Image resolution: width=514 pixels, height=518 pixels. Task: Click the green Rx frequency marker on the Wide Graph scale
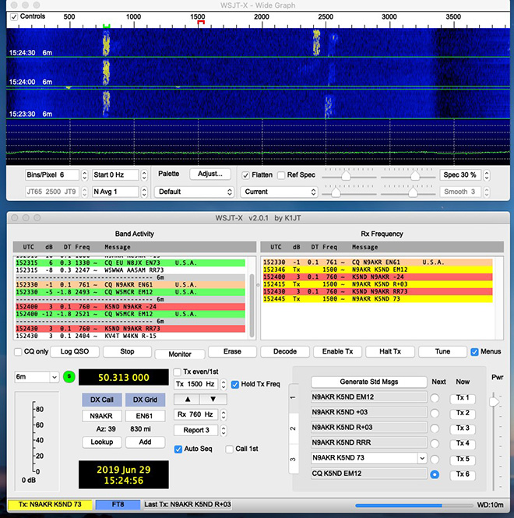click(x=106, y=26)
